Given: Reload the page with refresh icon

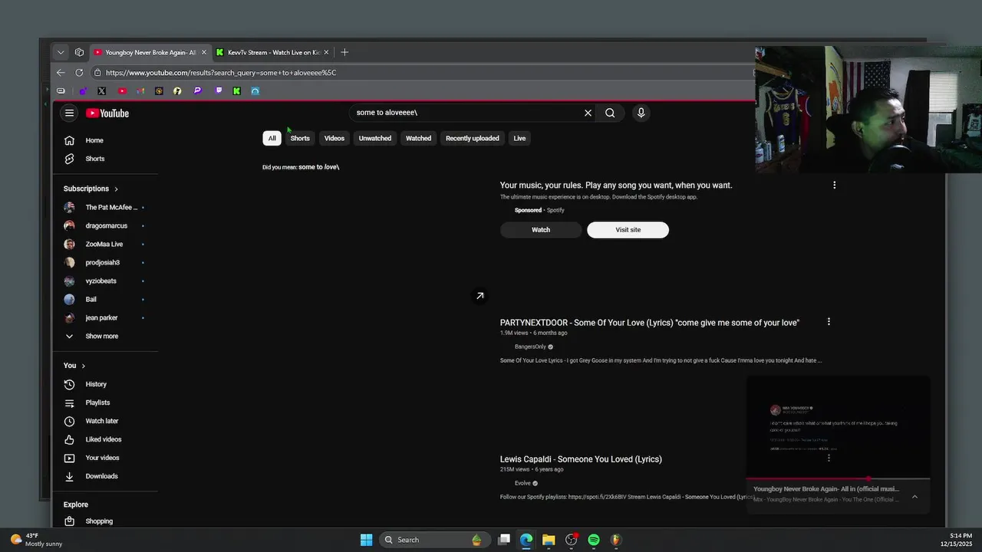Looking at the screenshot, I should click(x=79, y=72).
